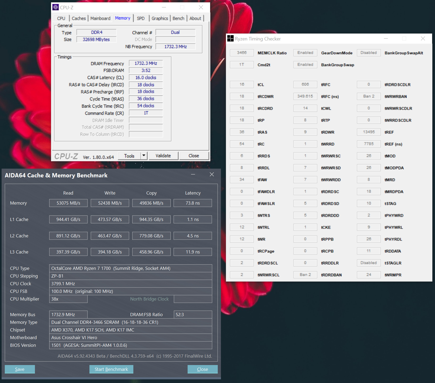Click the 32698 MBytes Size field

click(97, 39)
